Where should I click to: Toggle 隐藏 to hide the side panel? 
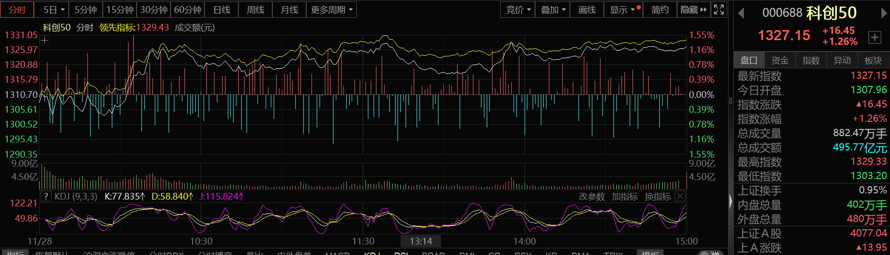pyautogui.click(x=693, y=10)
